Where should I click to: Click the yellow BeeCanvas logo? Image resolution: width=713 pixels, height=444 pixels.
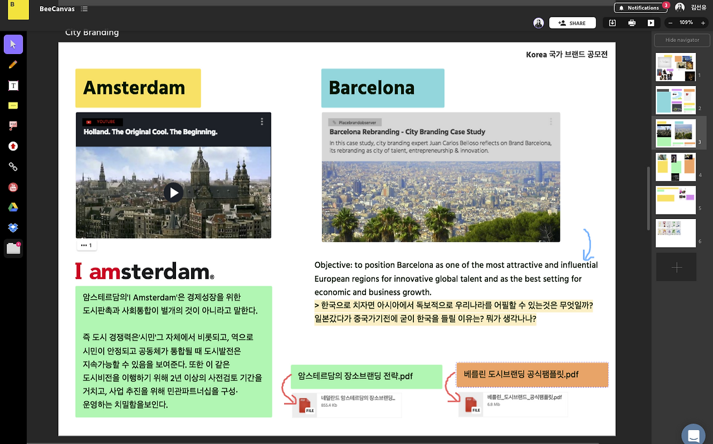pyautogui.click(x=18, y=9)
